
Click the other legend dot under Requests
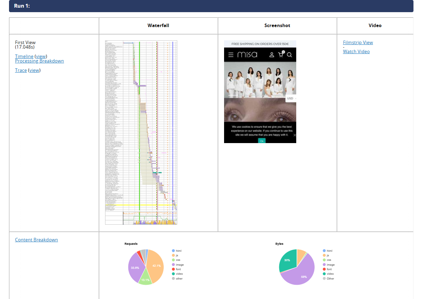(x=173, y=279)
